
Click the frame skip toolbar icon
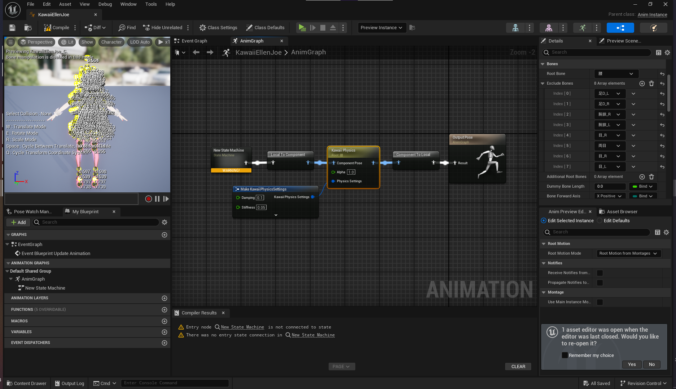click(x=313, y=28)
